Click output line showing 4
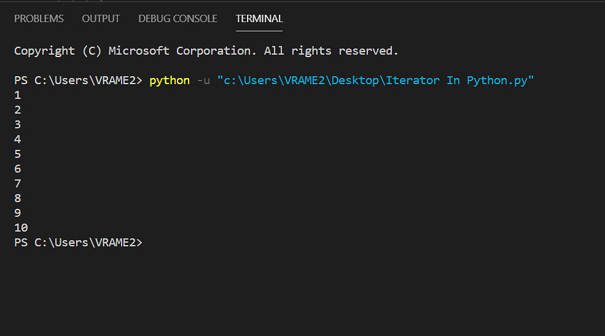The image size is (605, 336). 17,139
